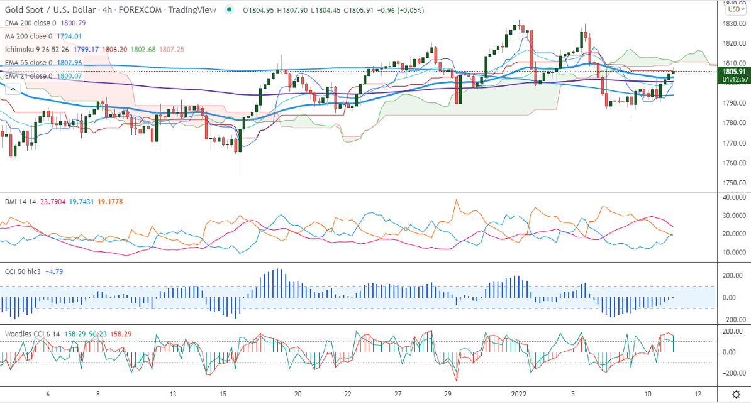
Task: Click date 22 on the time axis
Action: (x=348, y=395)
